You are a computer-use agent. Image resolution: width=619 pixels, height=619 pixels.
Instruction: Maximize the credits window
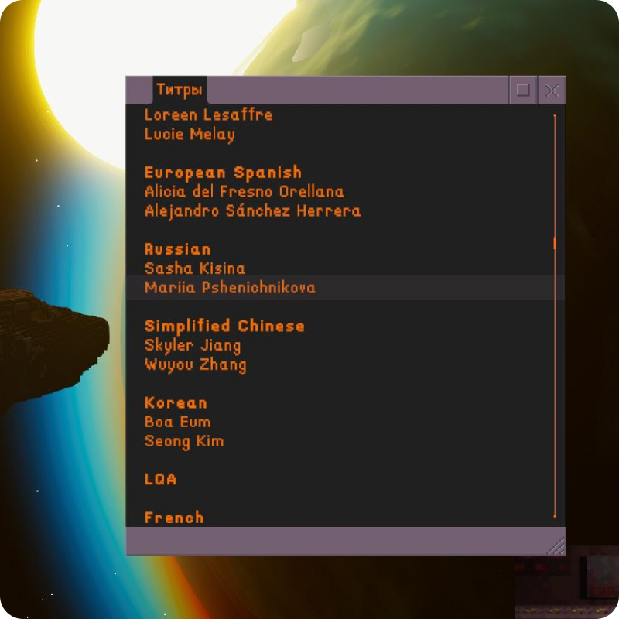pos(523,91)
